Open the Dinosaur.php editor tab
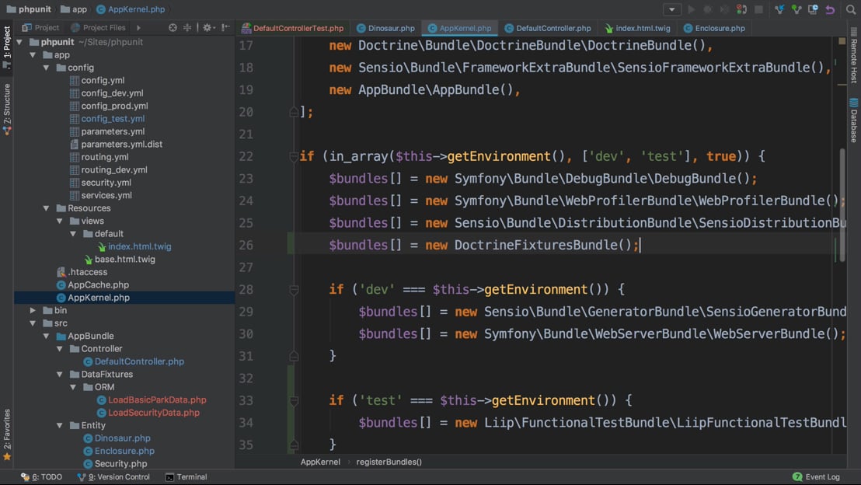Image resolution: width=861 pixels, height=485 pixels. 385,28
